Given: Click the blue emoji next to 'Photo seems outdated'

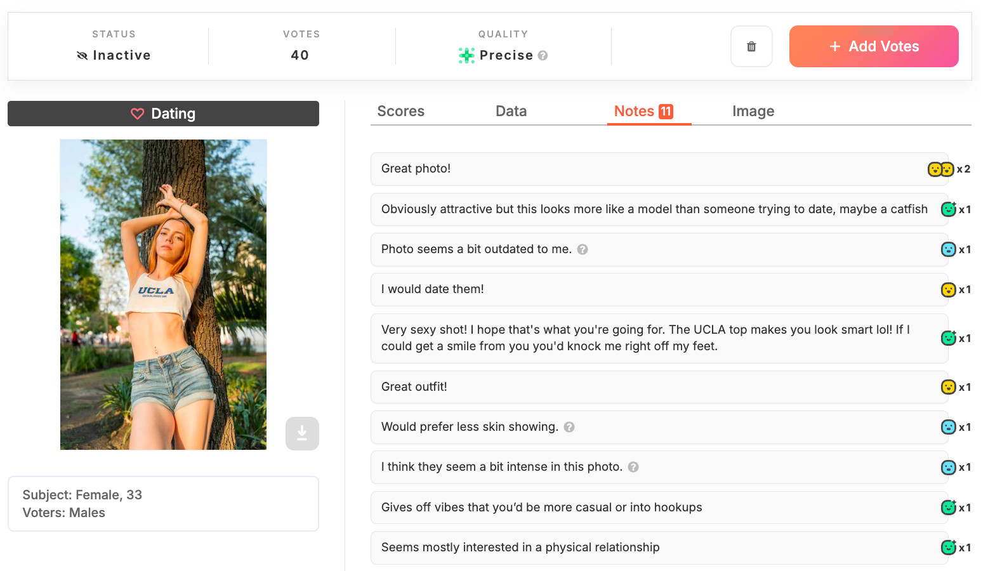Looking at the screenshot, I should [948, 249].
